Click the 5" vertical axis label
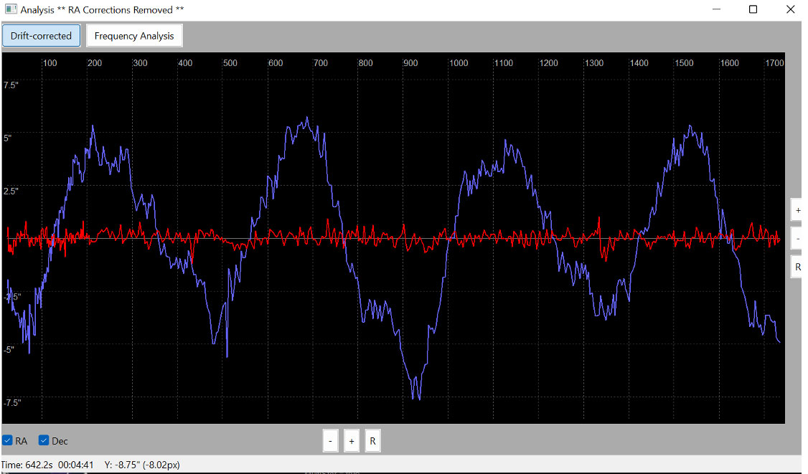The width and height of the screenshot is (808, 474). click(x=7, y=138)
